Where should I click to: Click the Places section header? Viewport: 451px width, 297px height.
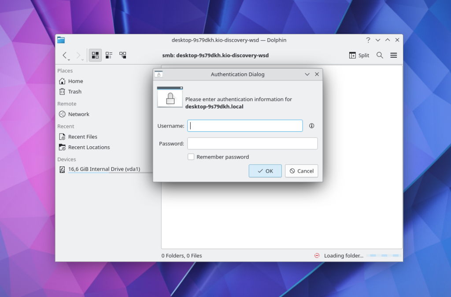click(65, 71)
